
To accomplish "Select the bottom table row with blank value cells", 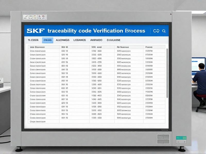I will (96, 121).
